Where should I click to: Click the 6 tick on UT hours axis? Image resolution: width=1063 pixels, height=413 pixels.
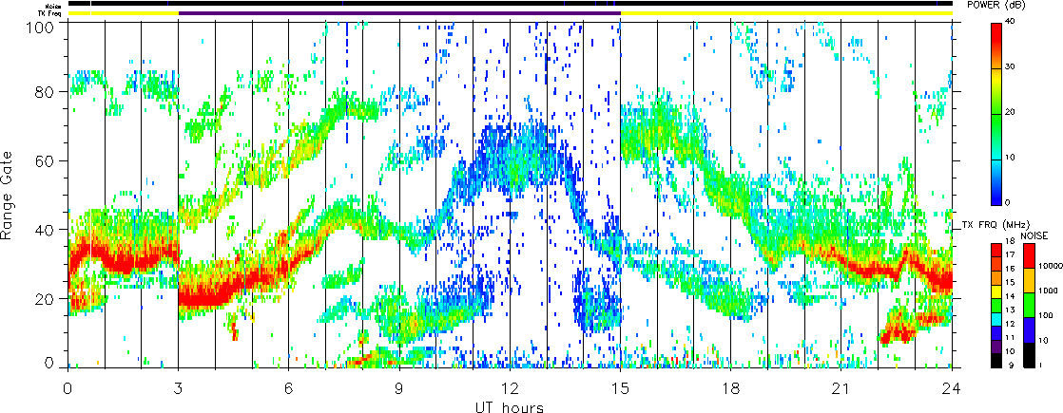[x=289, y=388]
